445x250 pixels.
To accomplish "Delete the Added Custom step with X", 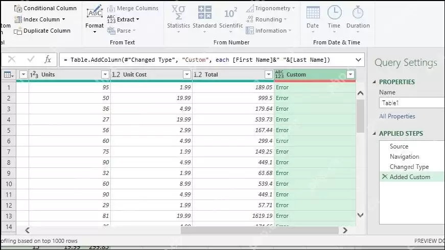I will coord(385,177).
